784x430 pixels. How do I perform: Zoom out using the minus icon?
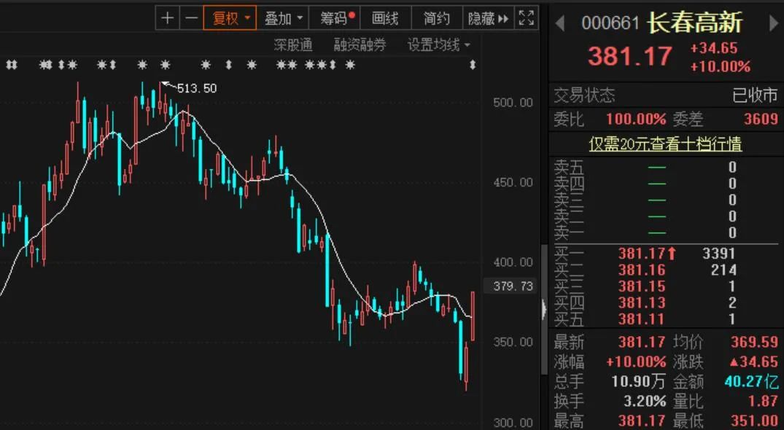(x=192, y=17)
